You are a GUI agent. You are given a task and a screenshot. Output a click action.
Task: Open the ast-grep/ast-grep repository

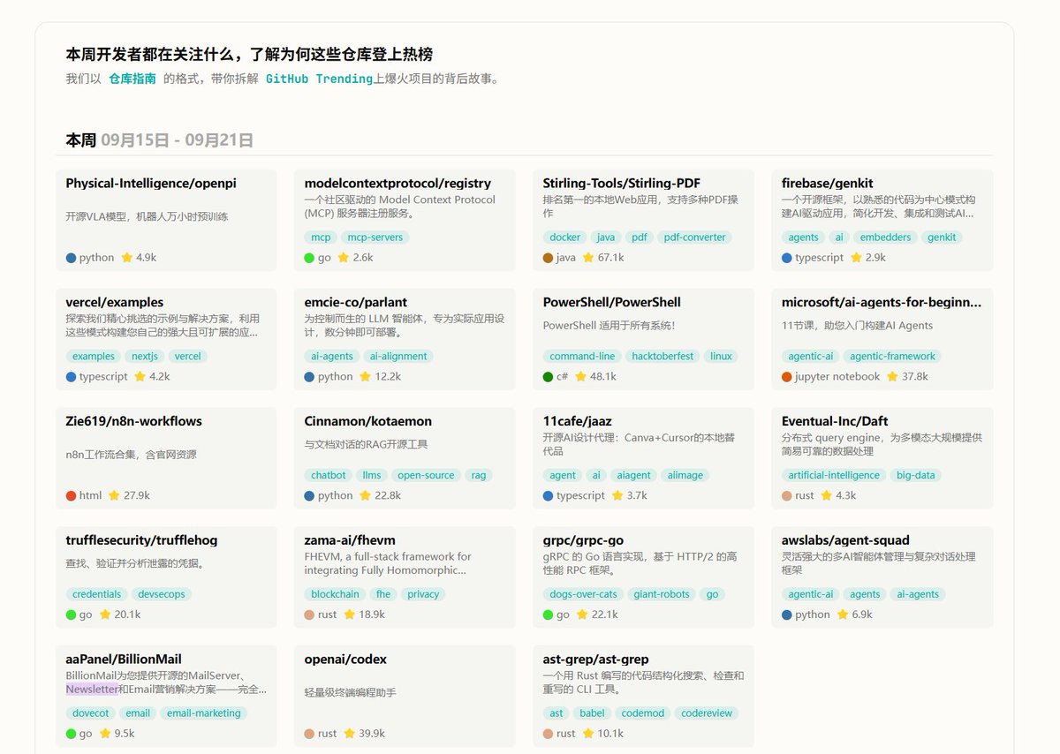point(595,660)
